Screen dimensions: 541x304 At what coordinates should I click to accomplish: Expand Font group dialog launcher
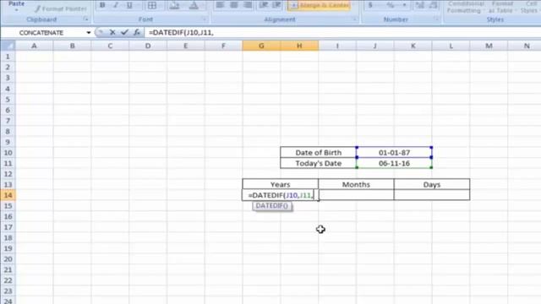point(204,19)
